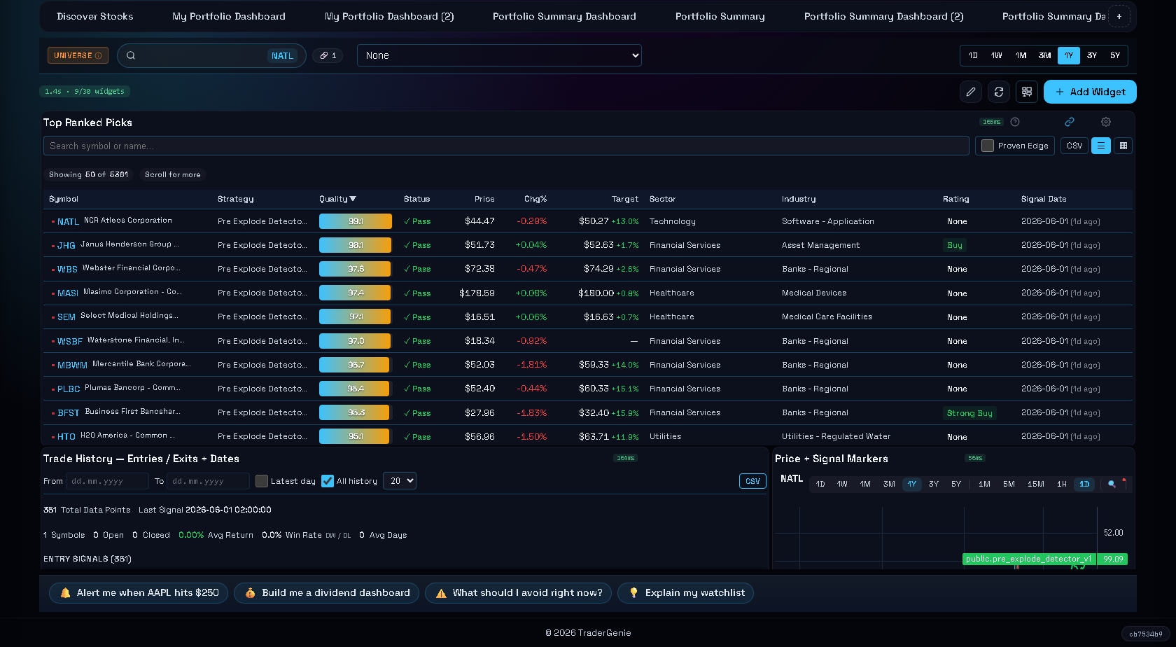Click the Strong Buy rating for BFST
The image size is (1176, 647).
pos(969,413)
